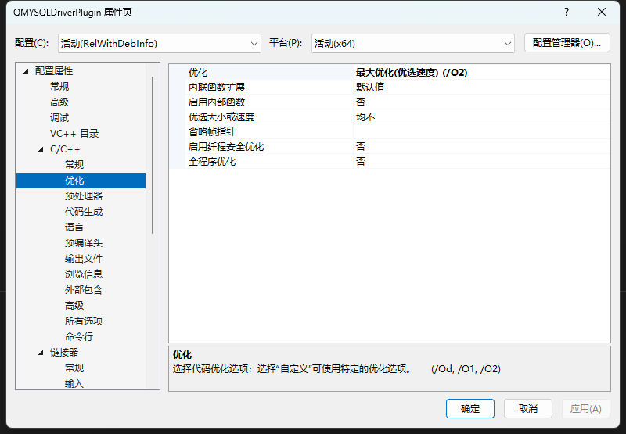The width and height of the screenshot is (626, 434).
Task: Select the 预编译头 tree item
Action: pos(84,243)
